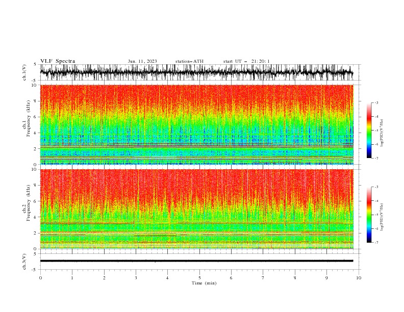Click the lower "log(PSD)(V²/Hz)" colorbar label
The image size is (404, 312).
click(382, 217)
